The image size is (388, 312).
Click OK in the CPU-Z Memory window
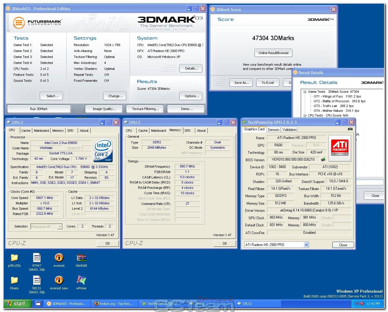pos(225,244)
